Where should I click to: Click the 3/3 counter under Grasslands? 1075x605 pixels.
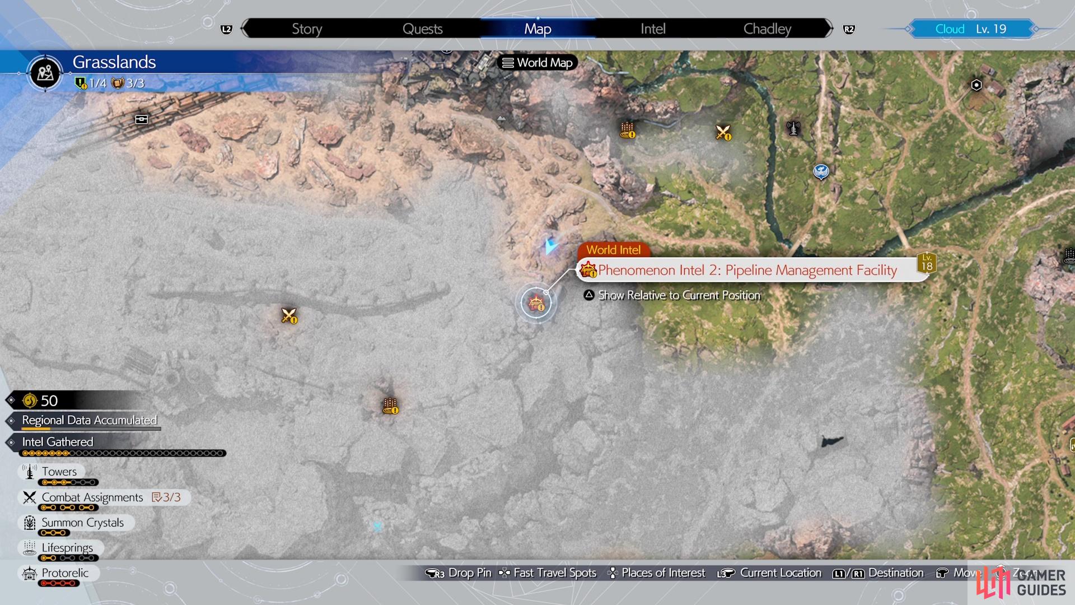(128, 83)
